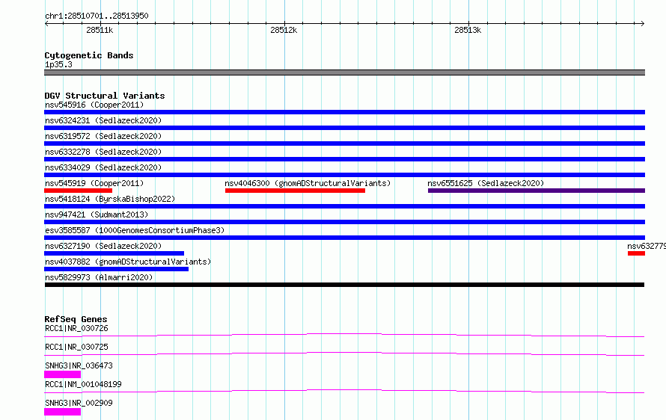Open nsv6551625 (Sedlazeck2020) label

coord(486,183)
